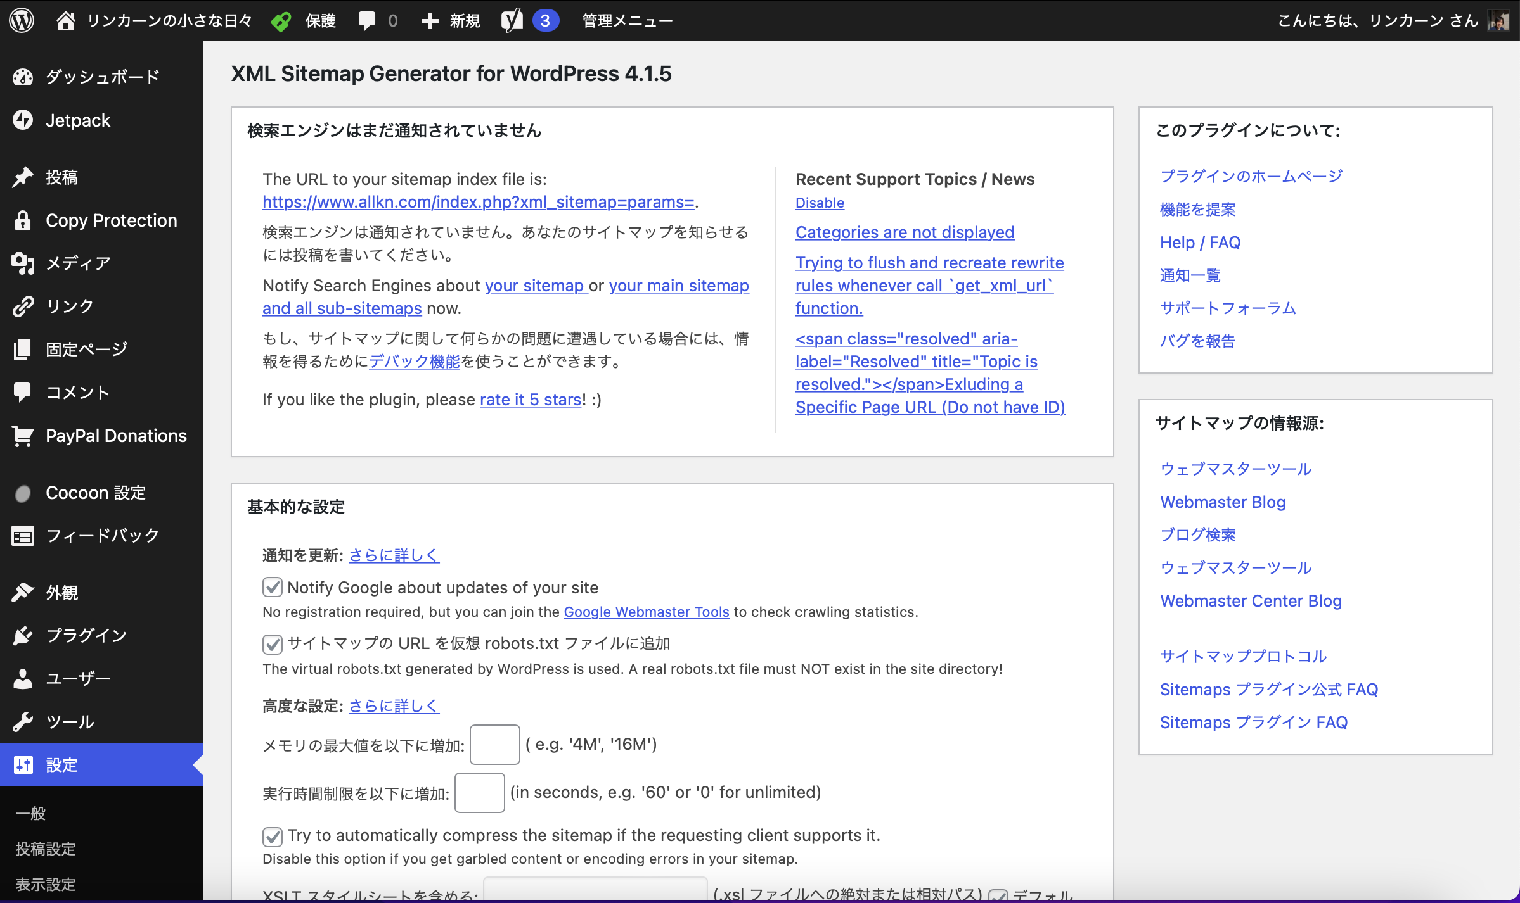Click the メディア media icon
This screenshot has height=903, width=1520.
[23, 263]
